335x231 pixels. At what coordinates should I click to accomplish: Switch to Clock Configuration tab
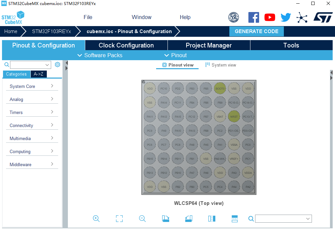(126, 45)
